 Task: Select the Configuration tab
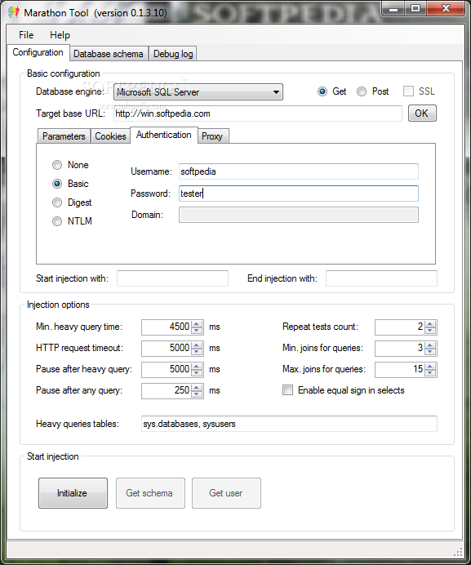tap(38, 52)
